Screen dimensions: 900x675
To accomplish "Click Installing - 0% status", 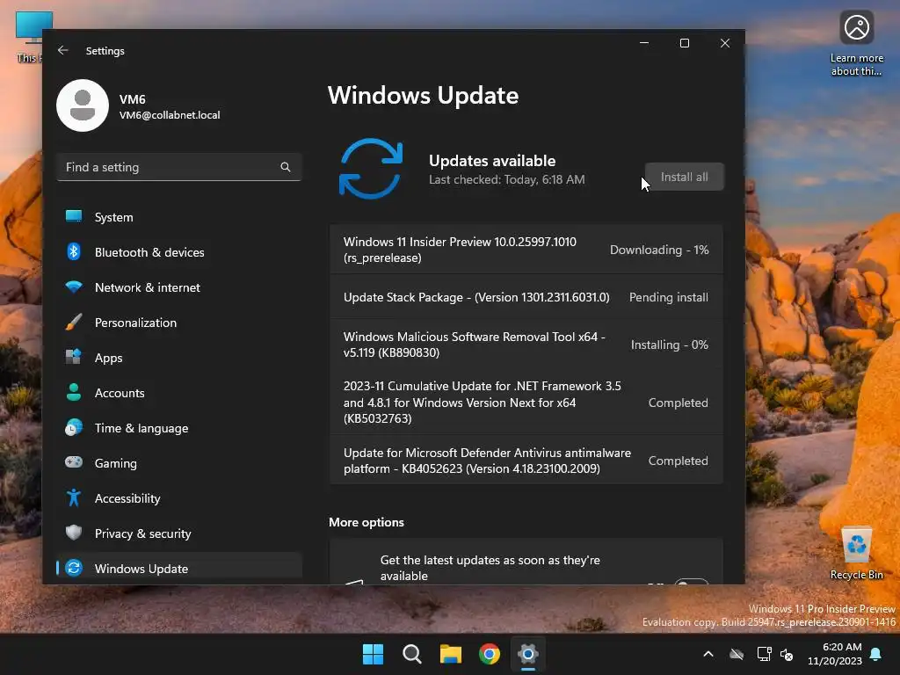I will (669, 345).
